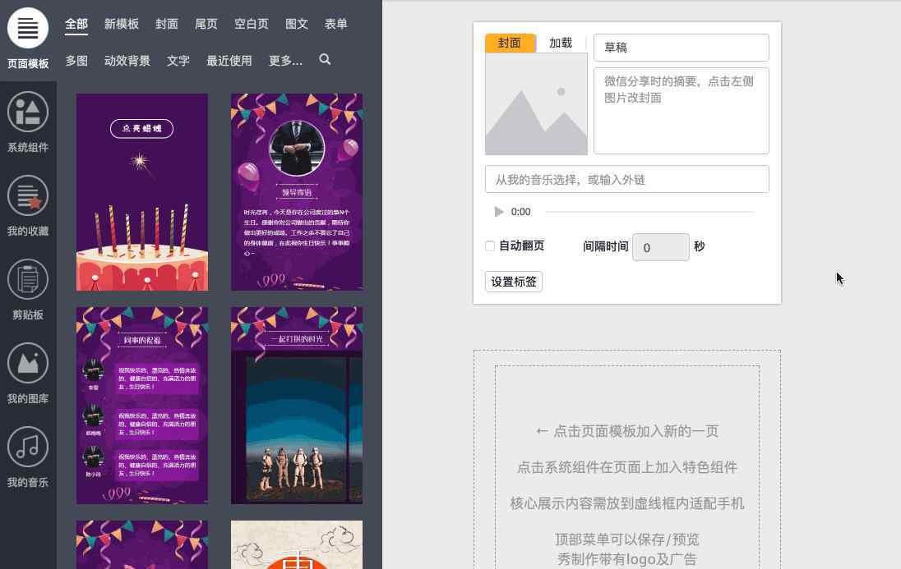This screenshot has width=901, height=569.
Task: Select the 动效背景 category tab
Action: tap(127, 60)
